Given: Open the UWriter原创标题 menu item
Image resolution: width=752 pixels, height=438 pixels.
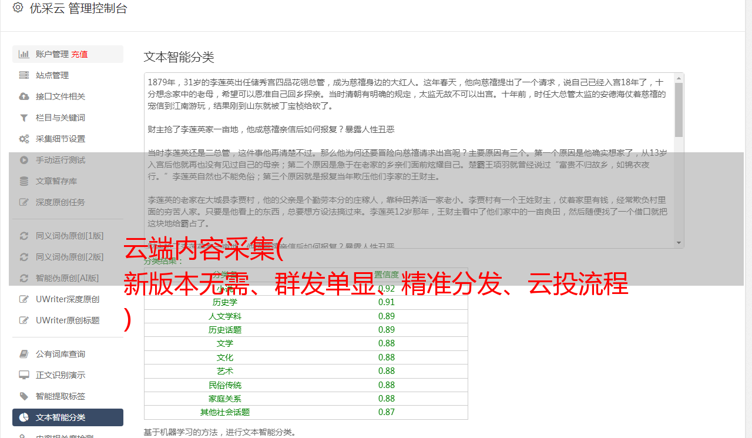Looking at the screenshot, I should pos(68,320).
